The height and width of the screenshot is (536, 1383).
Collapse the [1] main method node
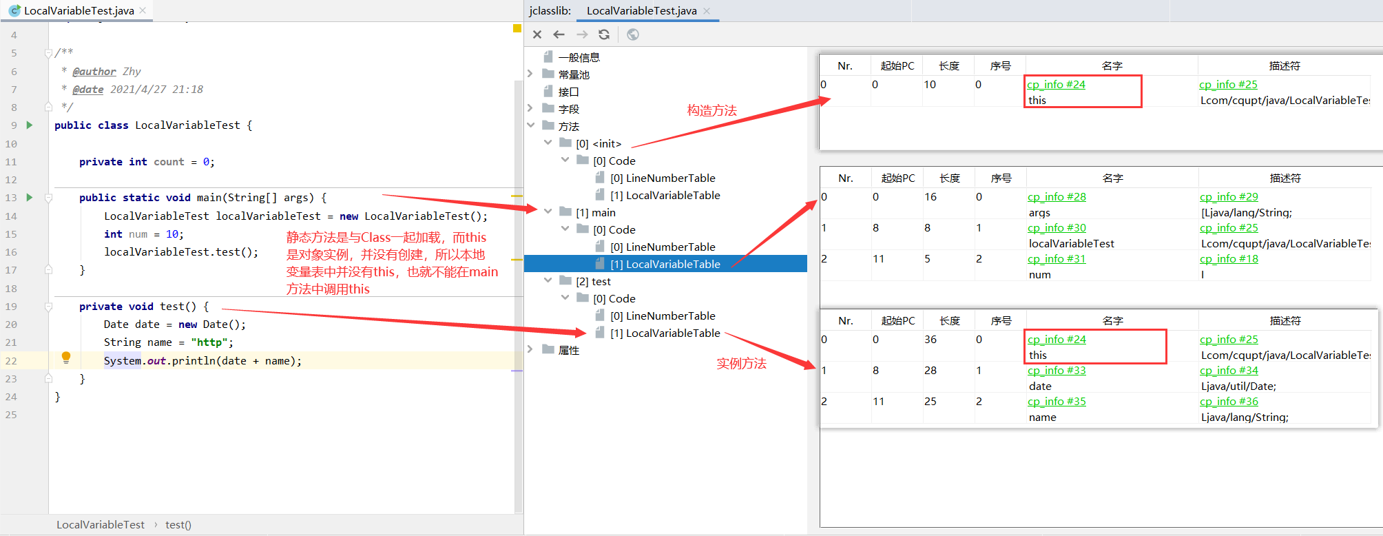click(x=548, y=212)
